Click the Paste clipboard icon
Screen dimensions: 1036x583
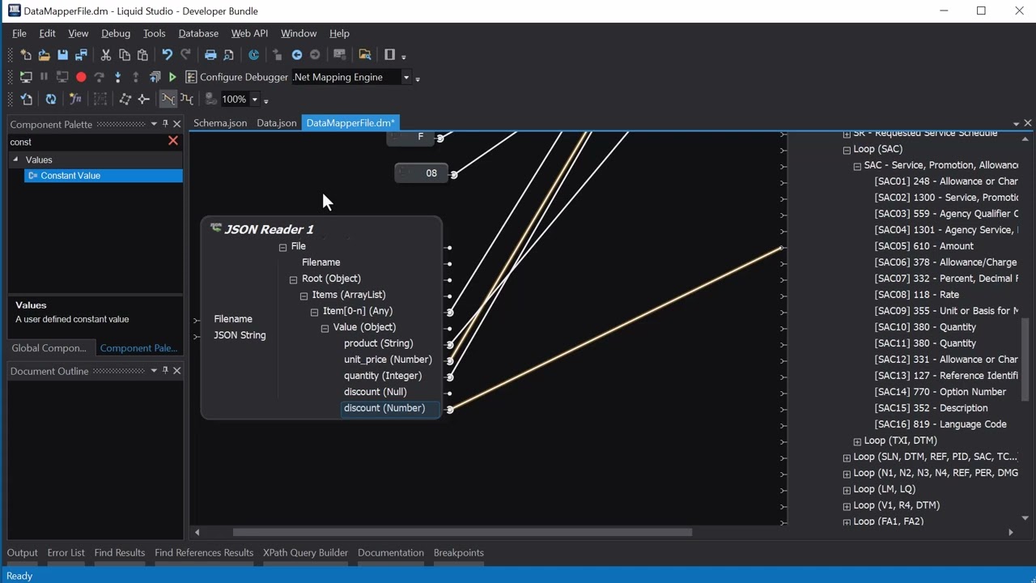[143, 55]
